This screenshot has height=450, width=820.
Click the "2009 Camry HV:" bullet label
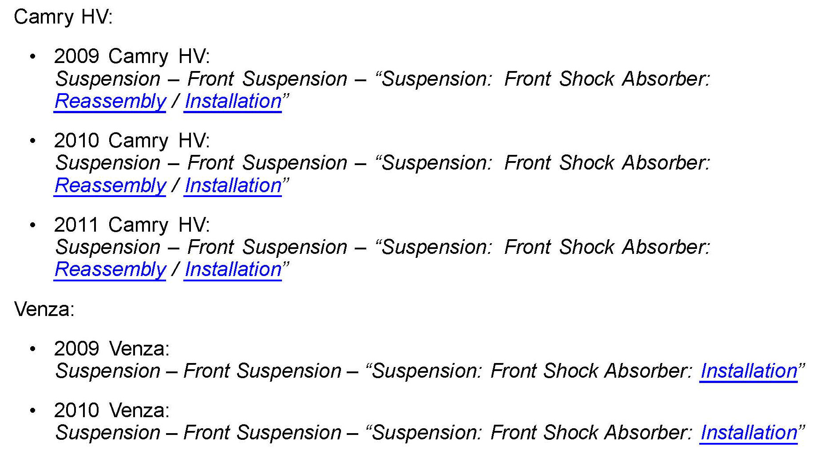point(131,56)
